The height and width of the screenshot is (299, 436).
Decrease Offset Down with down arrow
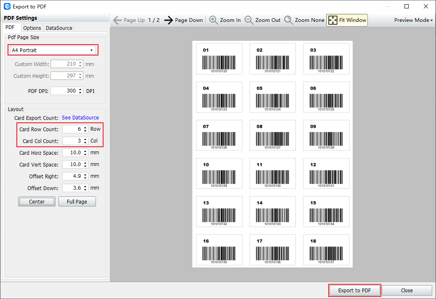(85, 190)
